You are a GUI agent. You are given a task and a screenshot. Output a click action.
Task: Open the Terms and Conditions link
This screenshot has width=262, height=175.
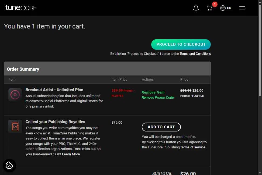pos(195,54)
